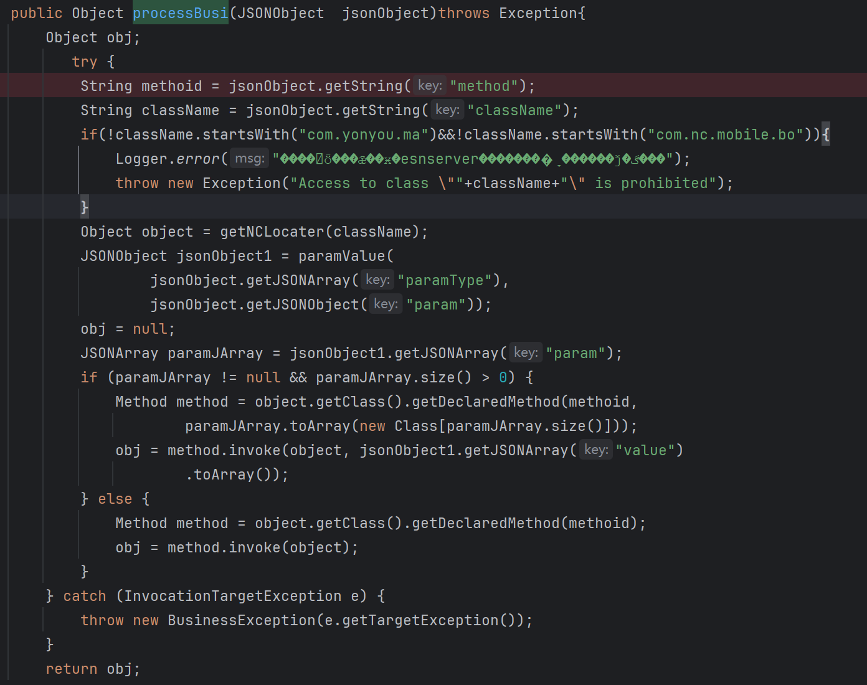This screenshot has height=685, width=867.
Task: Click the methoid variable on the breakpoint line
Action: tap(171, 86)
